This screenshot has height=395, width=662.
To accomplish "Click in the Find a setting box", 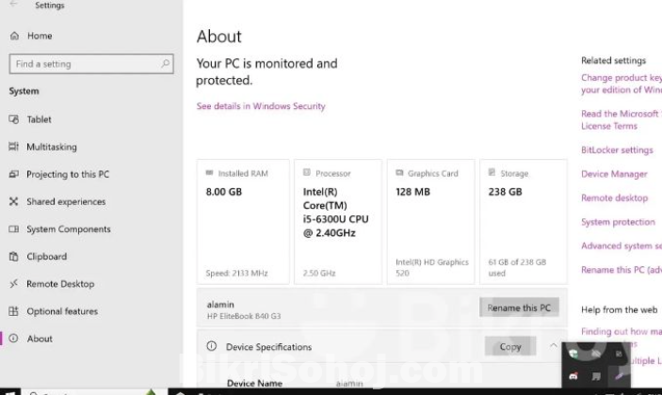I will click(85, 64).
